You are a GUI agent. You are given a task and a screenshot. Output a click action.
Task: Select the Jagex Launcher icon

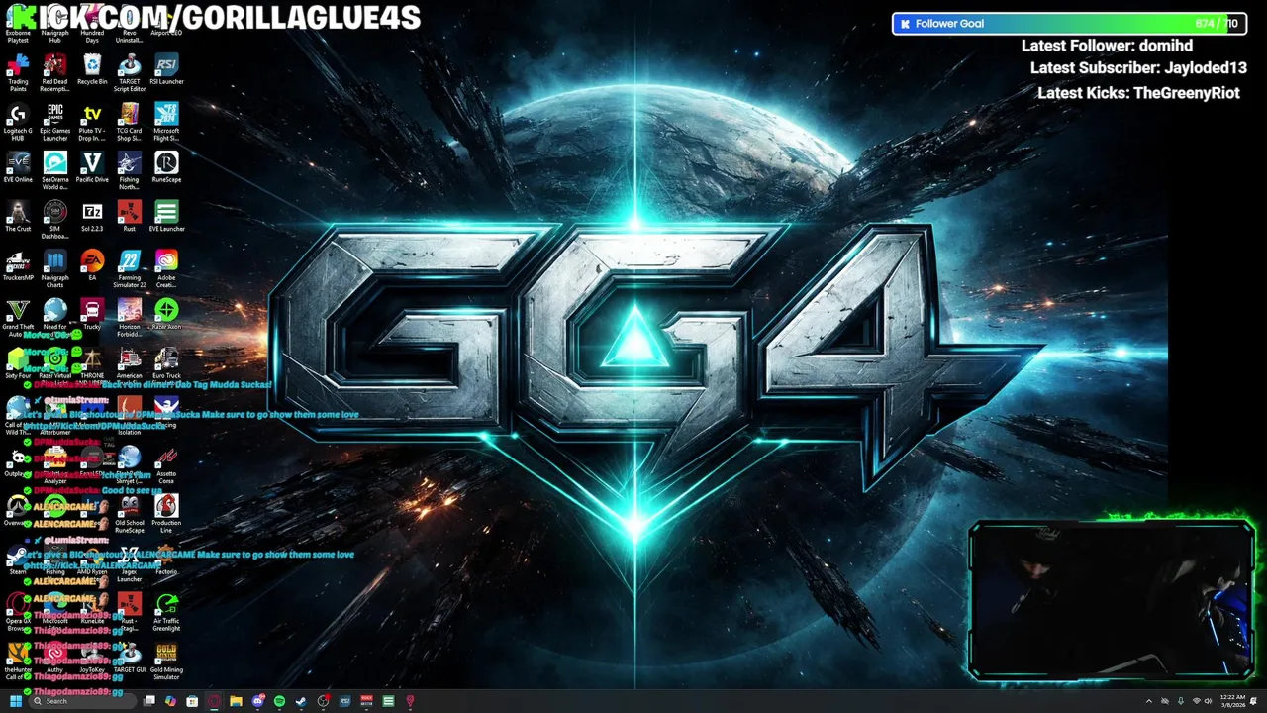[129, 563]
